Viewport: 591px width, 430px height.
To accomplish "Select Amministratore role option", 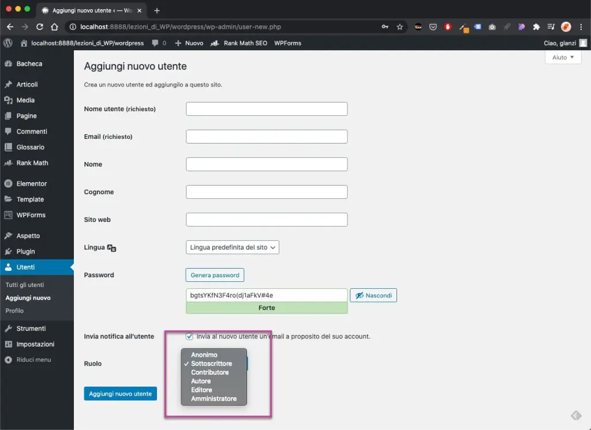I will pos(214,399).
